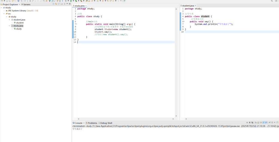Viewport: 279px width, 142px height.
Task: Collapse the study project root node
Action: [1, 8]
